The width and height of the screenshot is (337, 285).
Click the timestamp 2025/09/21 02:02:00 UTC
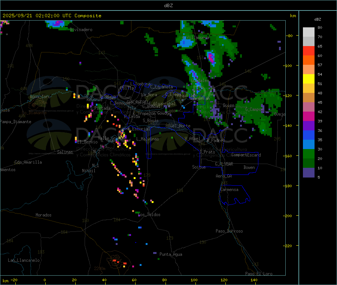(x=37, y=16)
